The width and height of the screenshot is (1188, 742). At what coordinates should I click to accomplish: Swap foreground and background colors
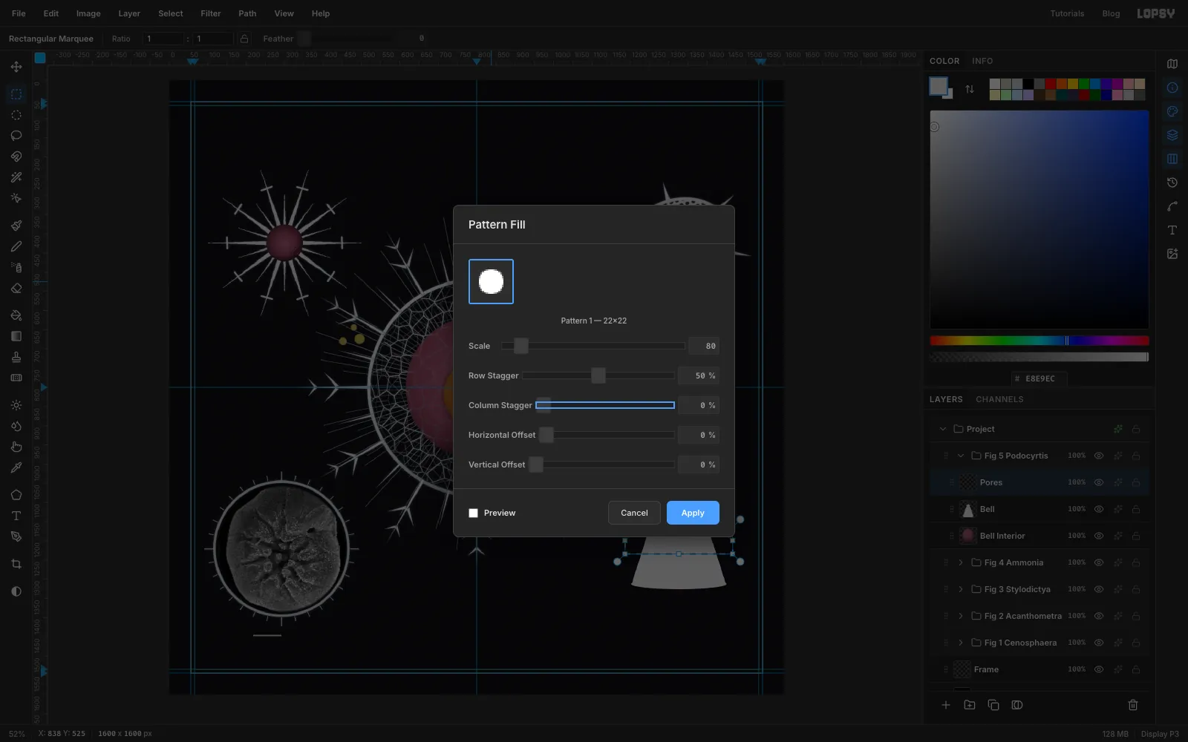coord(970,89)
